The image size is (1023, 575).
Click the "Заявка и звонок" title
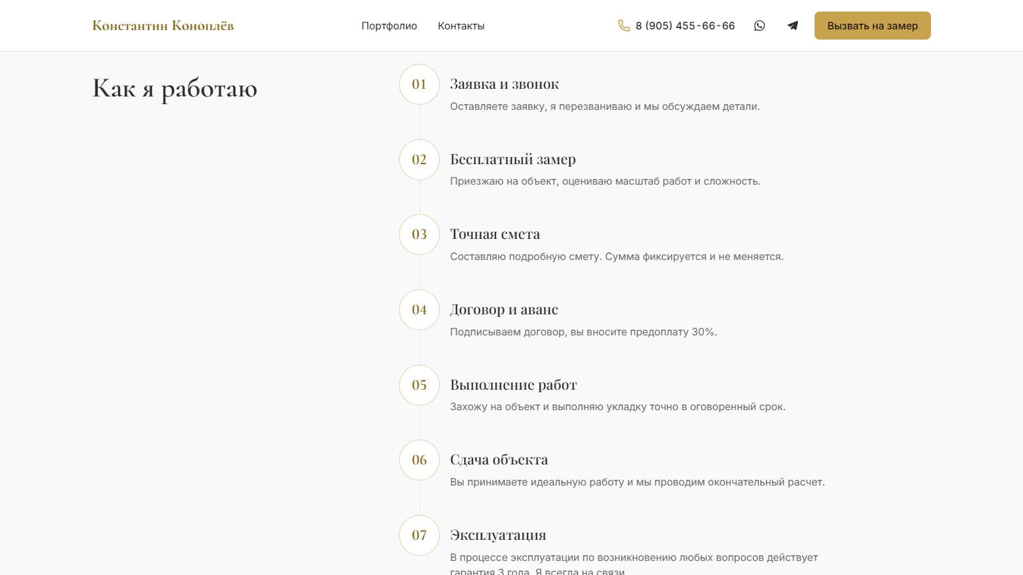(x=504, y=84)
